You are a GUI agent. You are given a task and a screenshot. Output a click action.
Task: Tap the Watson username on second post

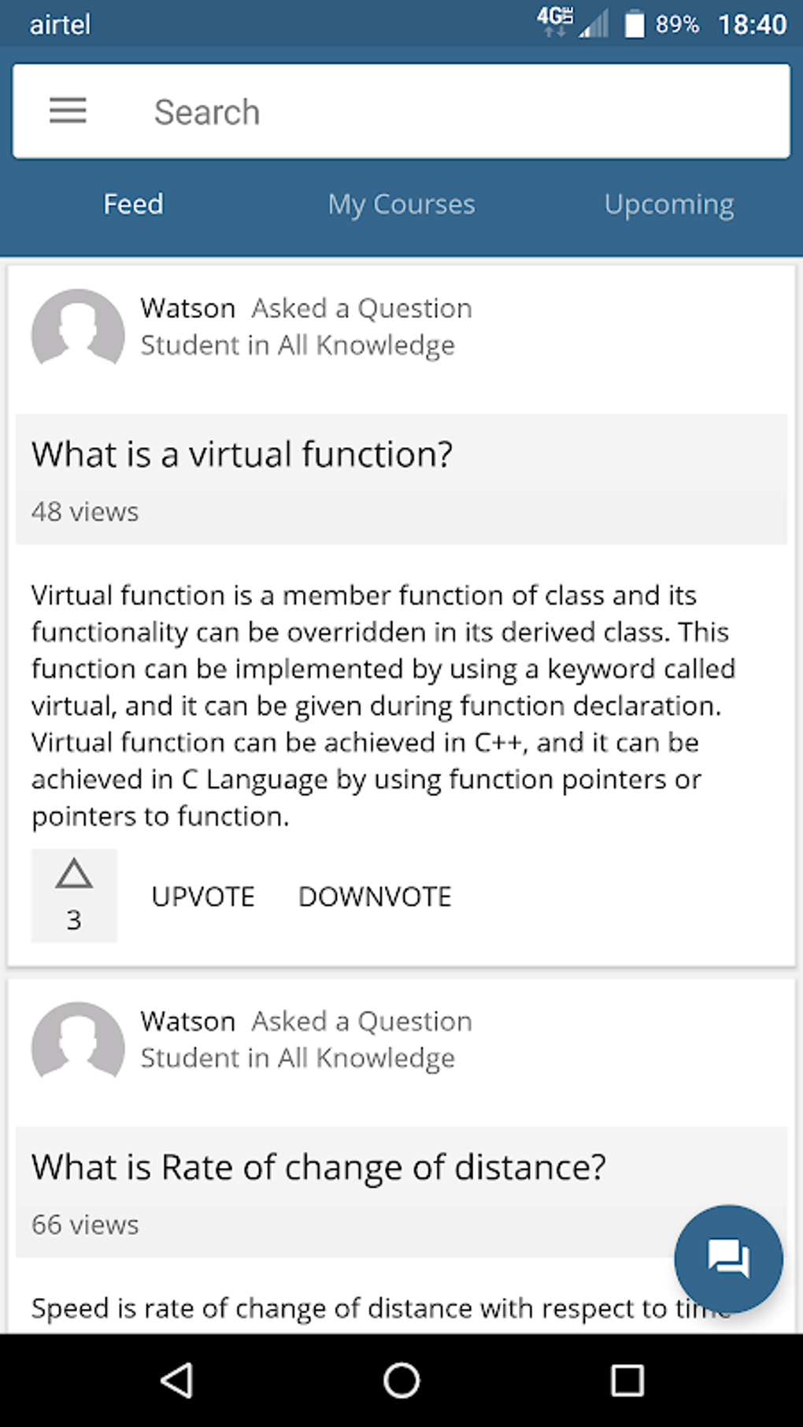click(188, 1022)
